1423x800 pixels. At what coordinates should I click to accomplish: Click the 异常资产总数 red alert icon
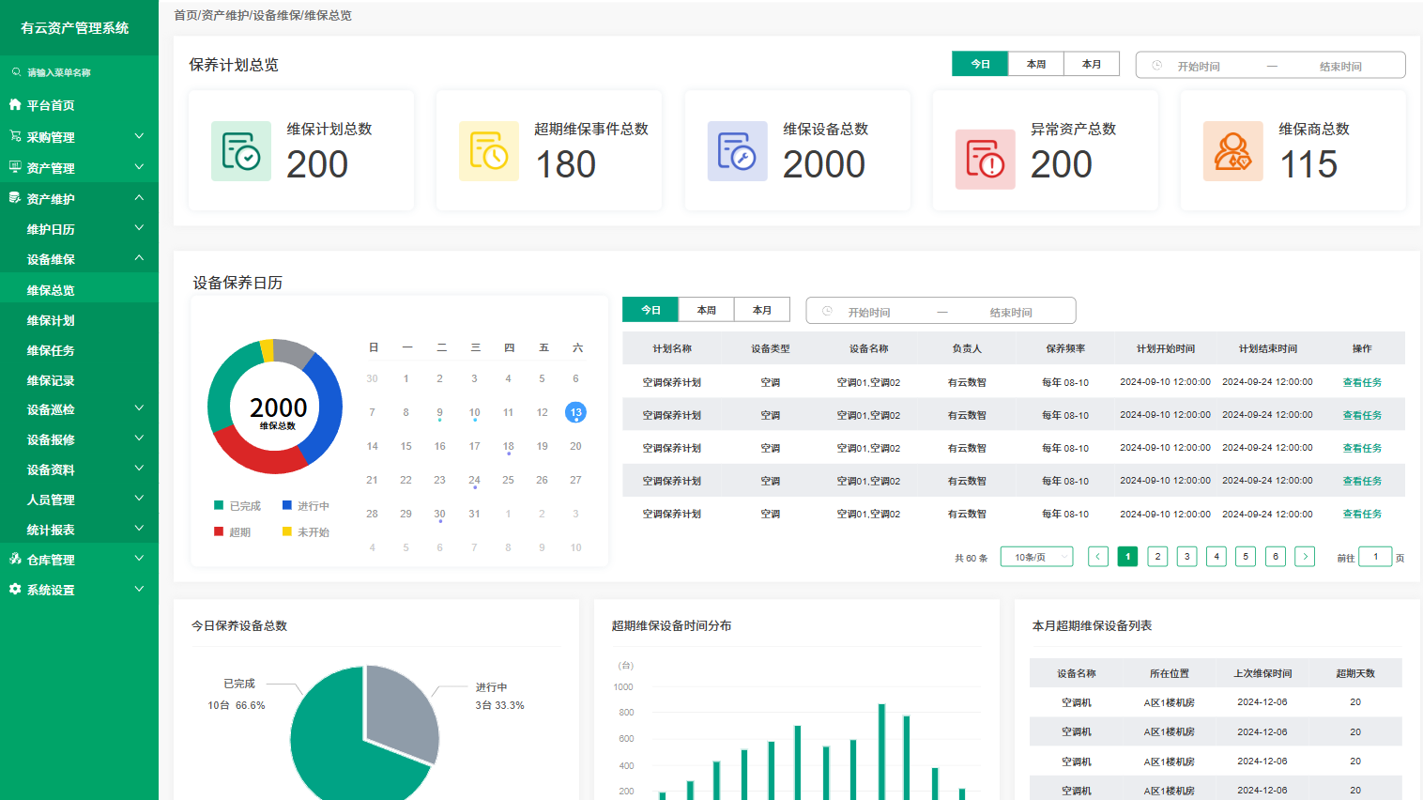(x=985, y=159)
